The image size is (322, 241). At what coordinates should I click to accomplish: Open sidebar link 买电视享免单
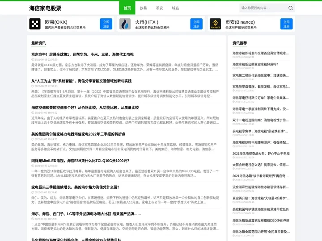260,131
